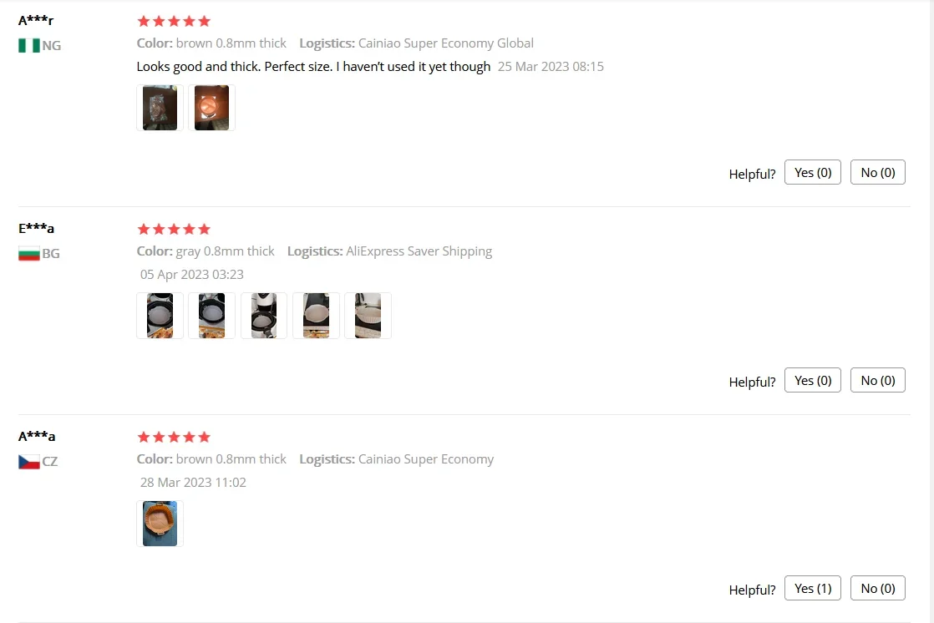Image resolution: width=934 pixels, height=623 pixels.
Task: Open third thumbnail in E***a's review
Action: pos(264,316)
